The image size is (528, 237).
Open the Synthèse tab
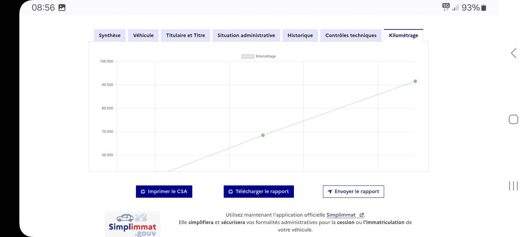click(x=110, y=36)
